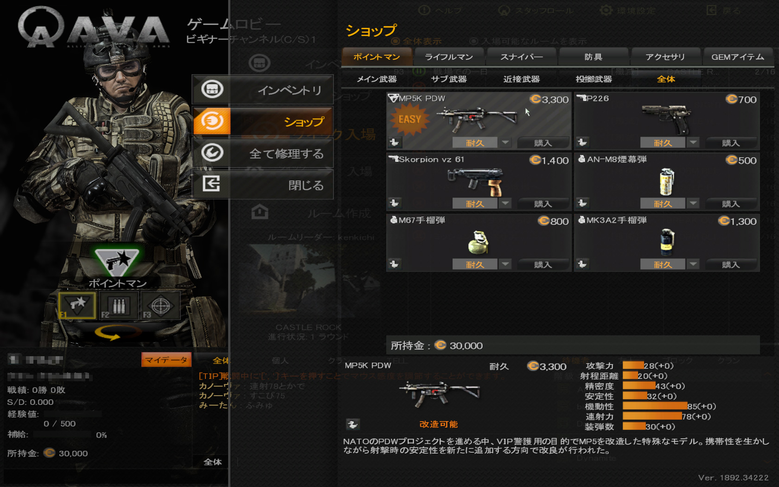Image resolution: width=779 pixels, height=487 pixels.
Task: Select the F3 sniper class icon
Action: click(x=160, y=306)
